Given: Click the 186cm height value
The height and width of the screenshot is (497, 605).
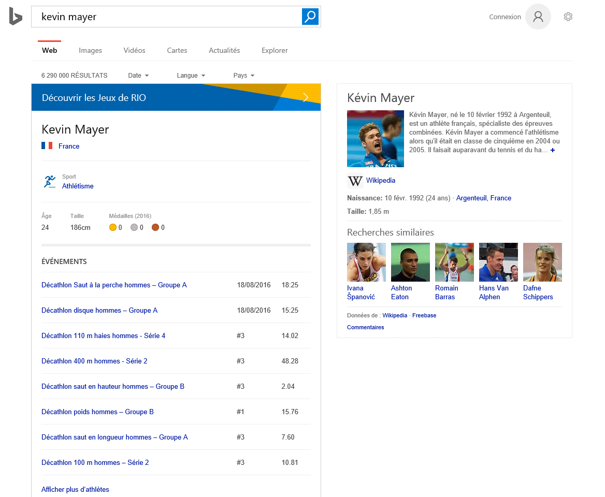Looking at the screenshot, I should [x=80, y=227].
